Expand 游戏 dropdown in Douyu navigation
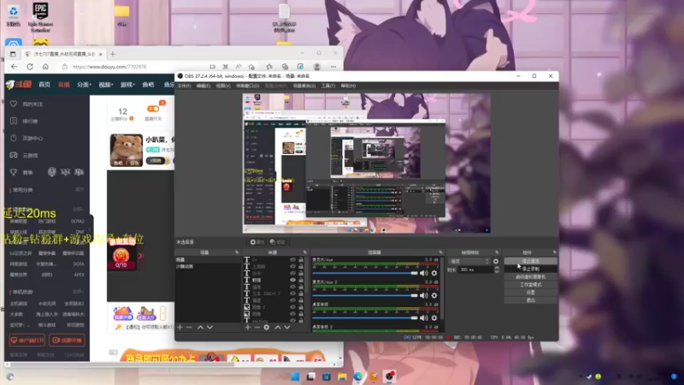The image size is (684, 385). [x=127, y=84]
